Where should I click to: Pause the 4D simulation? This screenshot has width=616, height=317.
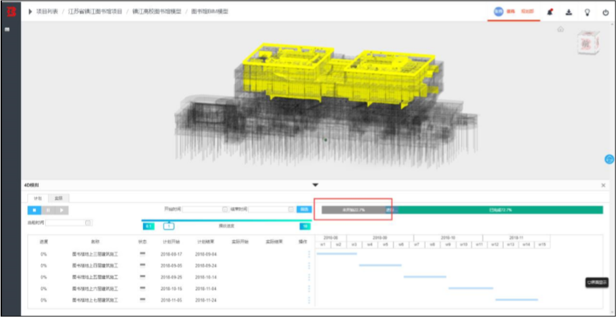(48, 210)
